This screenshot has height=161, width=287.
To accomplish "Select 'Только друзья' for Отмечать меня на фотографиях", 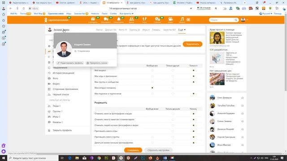I will [x=173, y=114].
